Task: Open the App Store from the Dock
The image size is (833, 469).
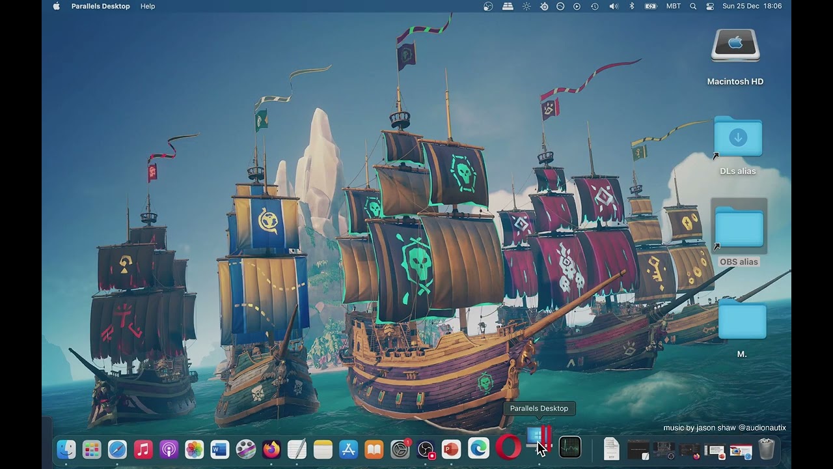Action: [x=348, y=449]
